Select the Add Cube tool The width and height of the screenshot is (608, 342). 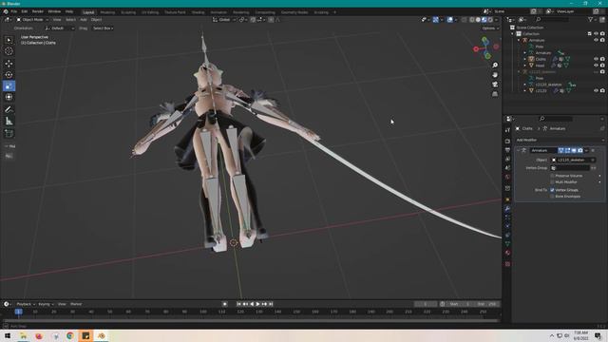9,134
